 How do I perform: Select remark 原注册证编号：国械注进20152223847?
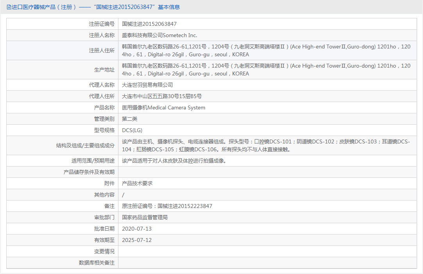pyautogui.click(x=167, y=206)
